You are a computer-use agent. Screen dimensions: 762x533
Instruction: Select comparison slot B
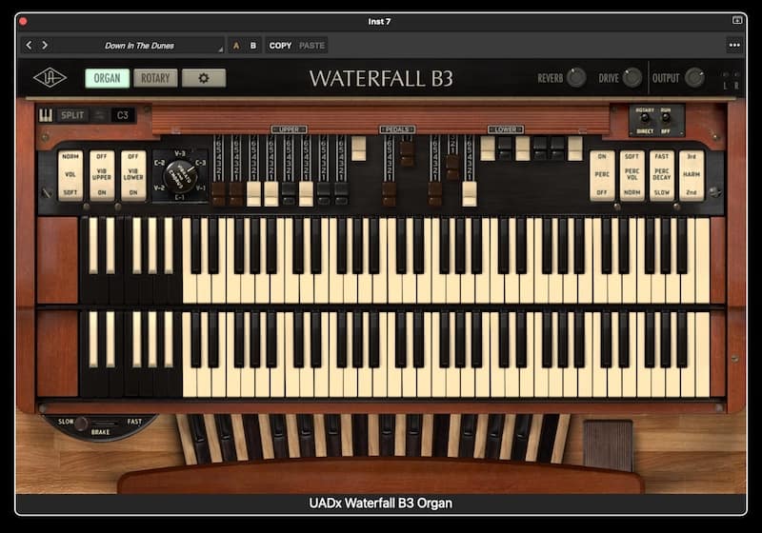(x=253, y=46)
